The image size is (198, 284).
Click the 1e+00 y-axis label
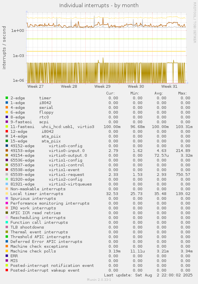(x=18, y=30)
